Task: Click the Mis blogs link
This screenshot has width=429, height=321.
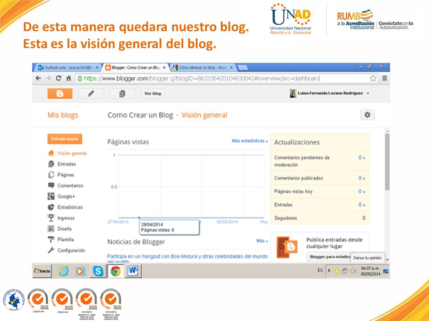Action: point(63,115)
